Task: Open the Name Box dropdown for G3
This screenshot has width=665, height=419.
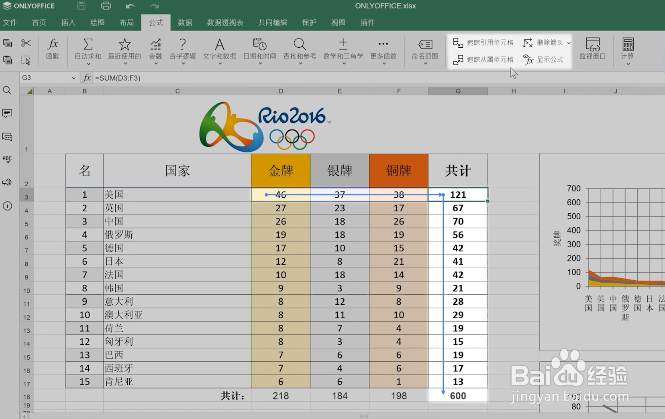Action: [73, 78]
